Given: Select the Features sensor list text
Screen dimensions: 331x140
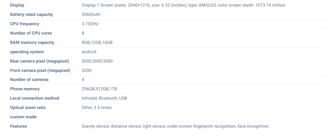Looking at the screenshot, I should [175, 126].
